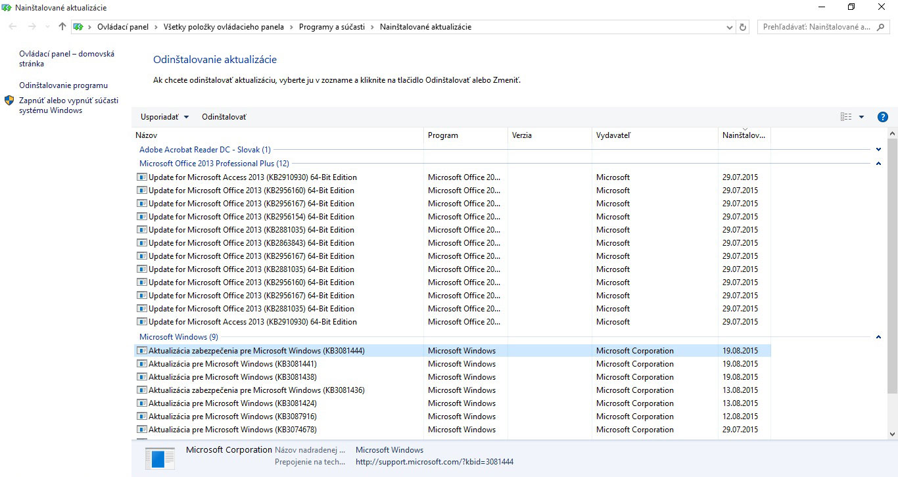
Task: Click the Nainštalované aktualizácie breadcrumb
Action: click(426, 27)
